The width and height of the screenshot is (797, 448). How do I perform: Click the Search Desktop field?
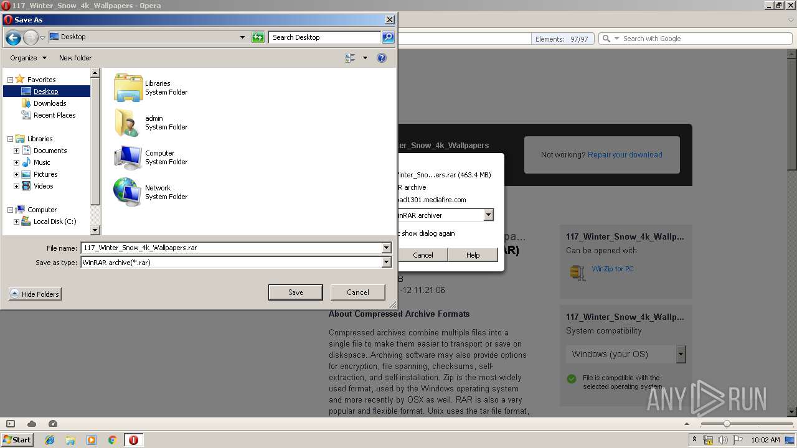[325, 37]
